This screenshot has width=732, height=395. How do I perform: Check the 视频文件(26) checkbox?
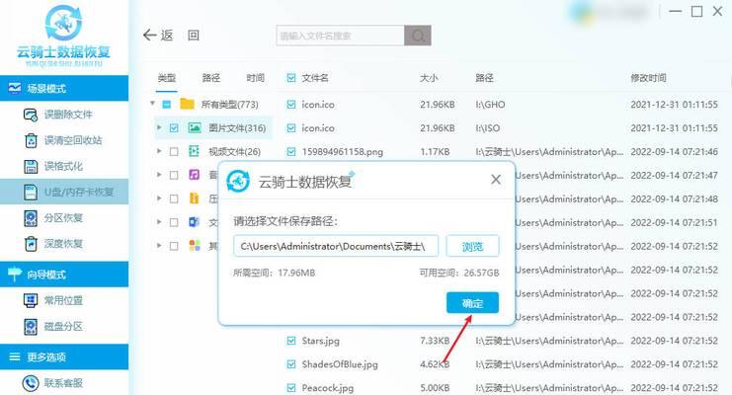[174, 152]
